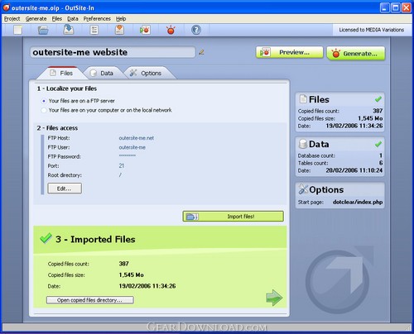Open the Help menu
This screenshot has height=334, width=414.
pos(121,19)
